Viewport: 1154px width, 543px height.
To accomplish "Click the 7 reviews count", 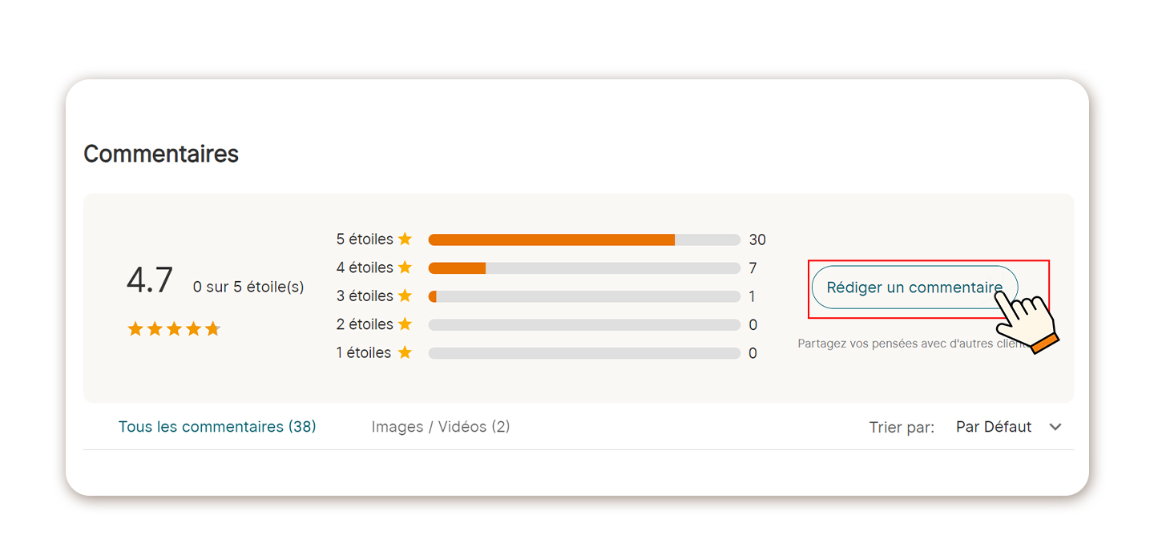I will (x=753, y=268).
